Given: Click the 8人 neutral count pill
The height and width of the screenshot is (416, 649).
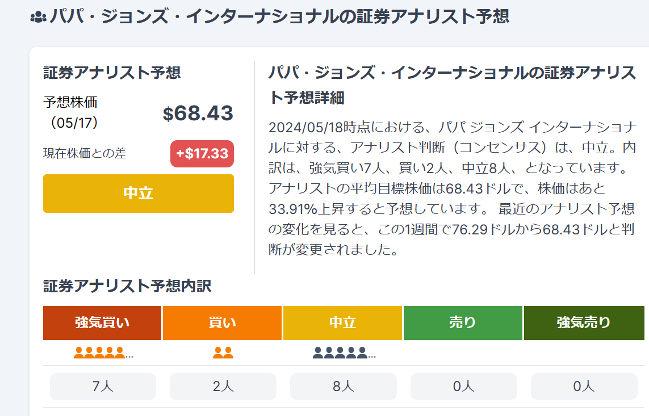Looking at the screenshot, I should 344,386.
